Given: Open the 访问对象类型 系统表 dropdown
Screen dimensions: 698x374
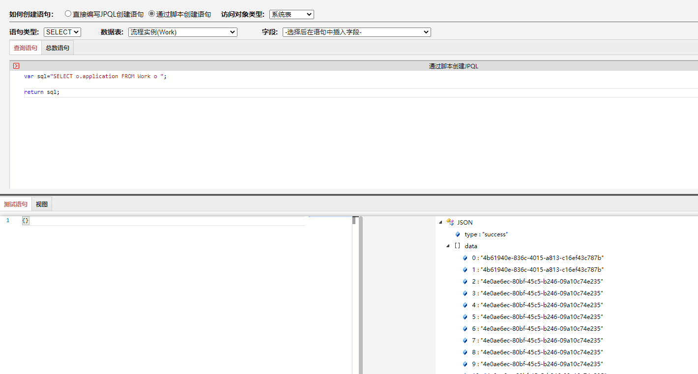Looking at the screenshot, I should click(x=291, y=15).
